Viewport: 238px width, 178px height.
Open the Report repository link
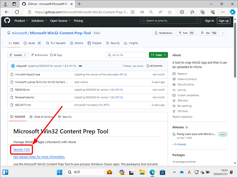tap(182, 117)
